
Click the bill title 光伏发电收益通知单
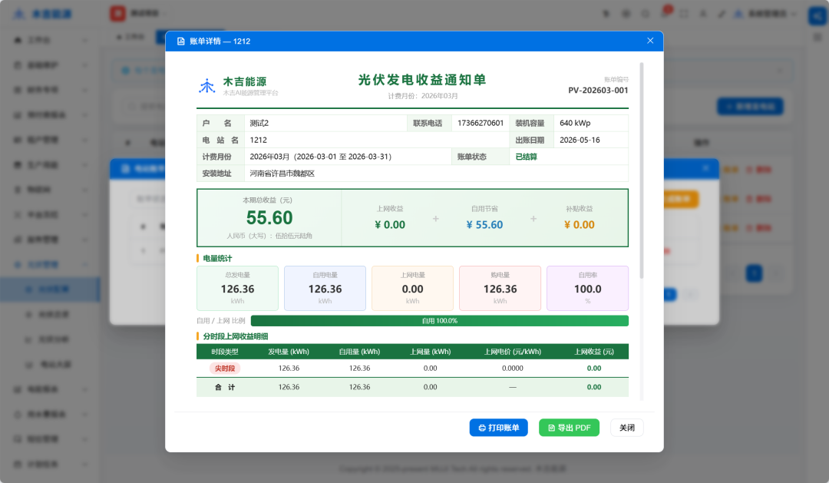(422, 80)
